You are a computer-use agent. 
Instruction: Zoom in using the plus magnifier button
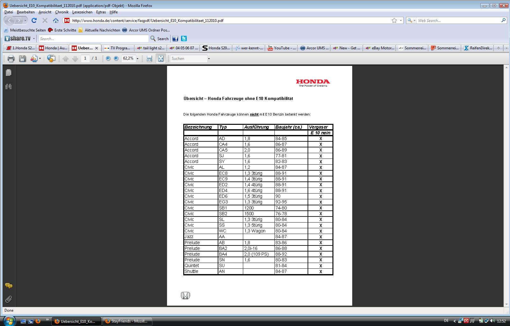click(x=116, y=59)
